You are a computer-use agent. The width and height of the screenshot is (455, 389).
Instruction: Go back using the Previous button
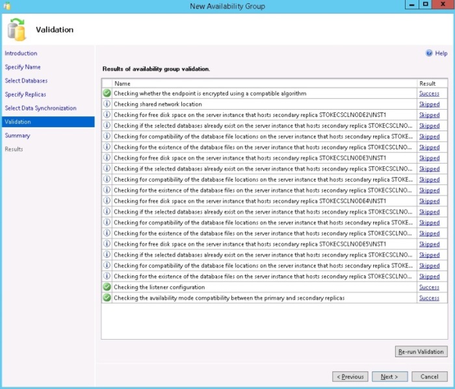[x=350, y=377]
